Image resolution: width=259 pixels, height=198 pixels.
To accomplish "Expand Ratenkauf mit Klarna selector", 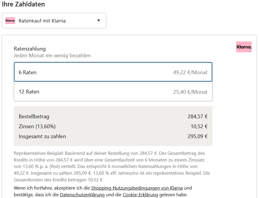I will 54,21.
